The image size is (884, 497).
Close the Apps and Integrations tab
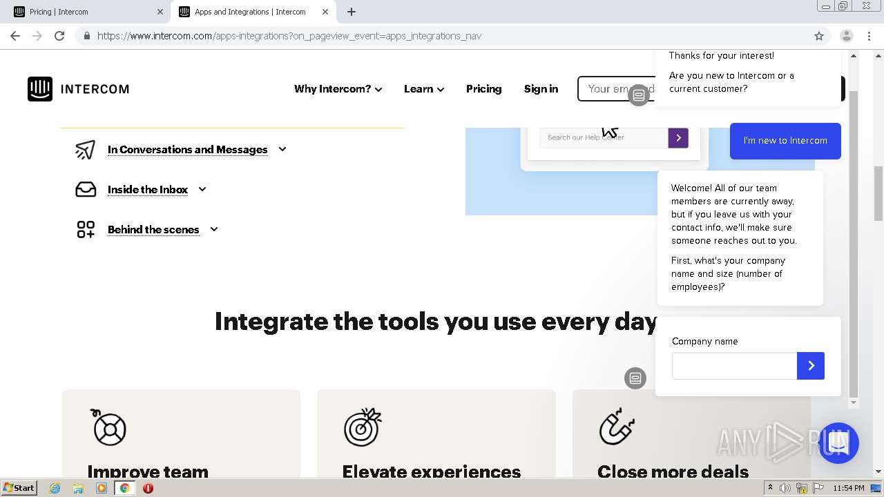(x=325, y=12)
